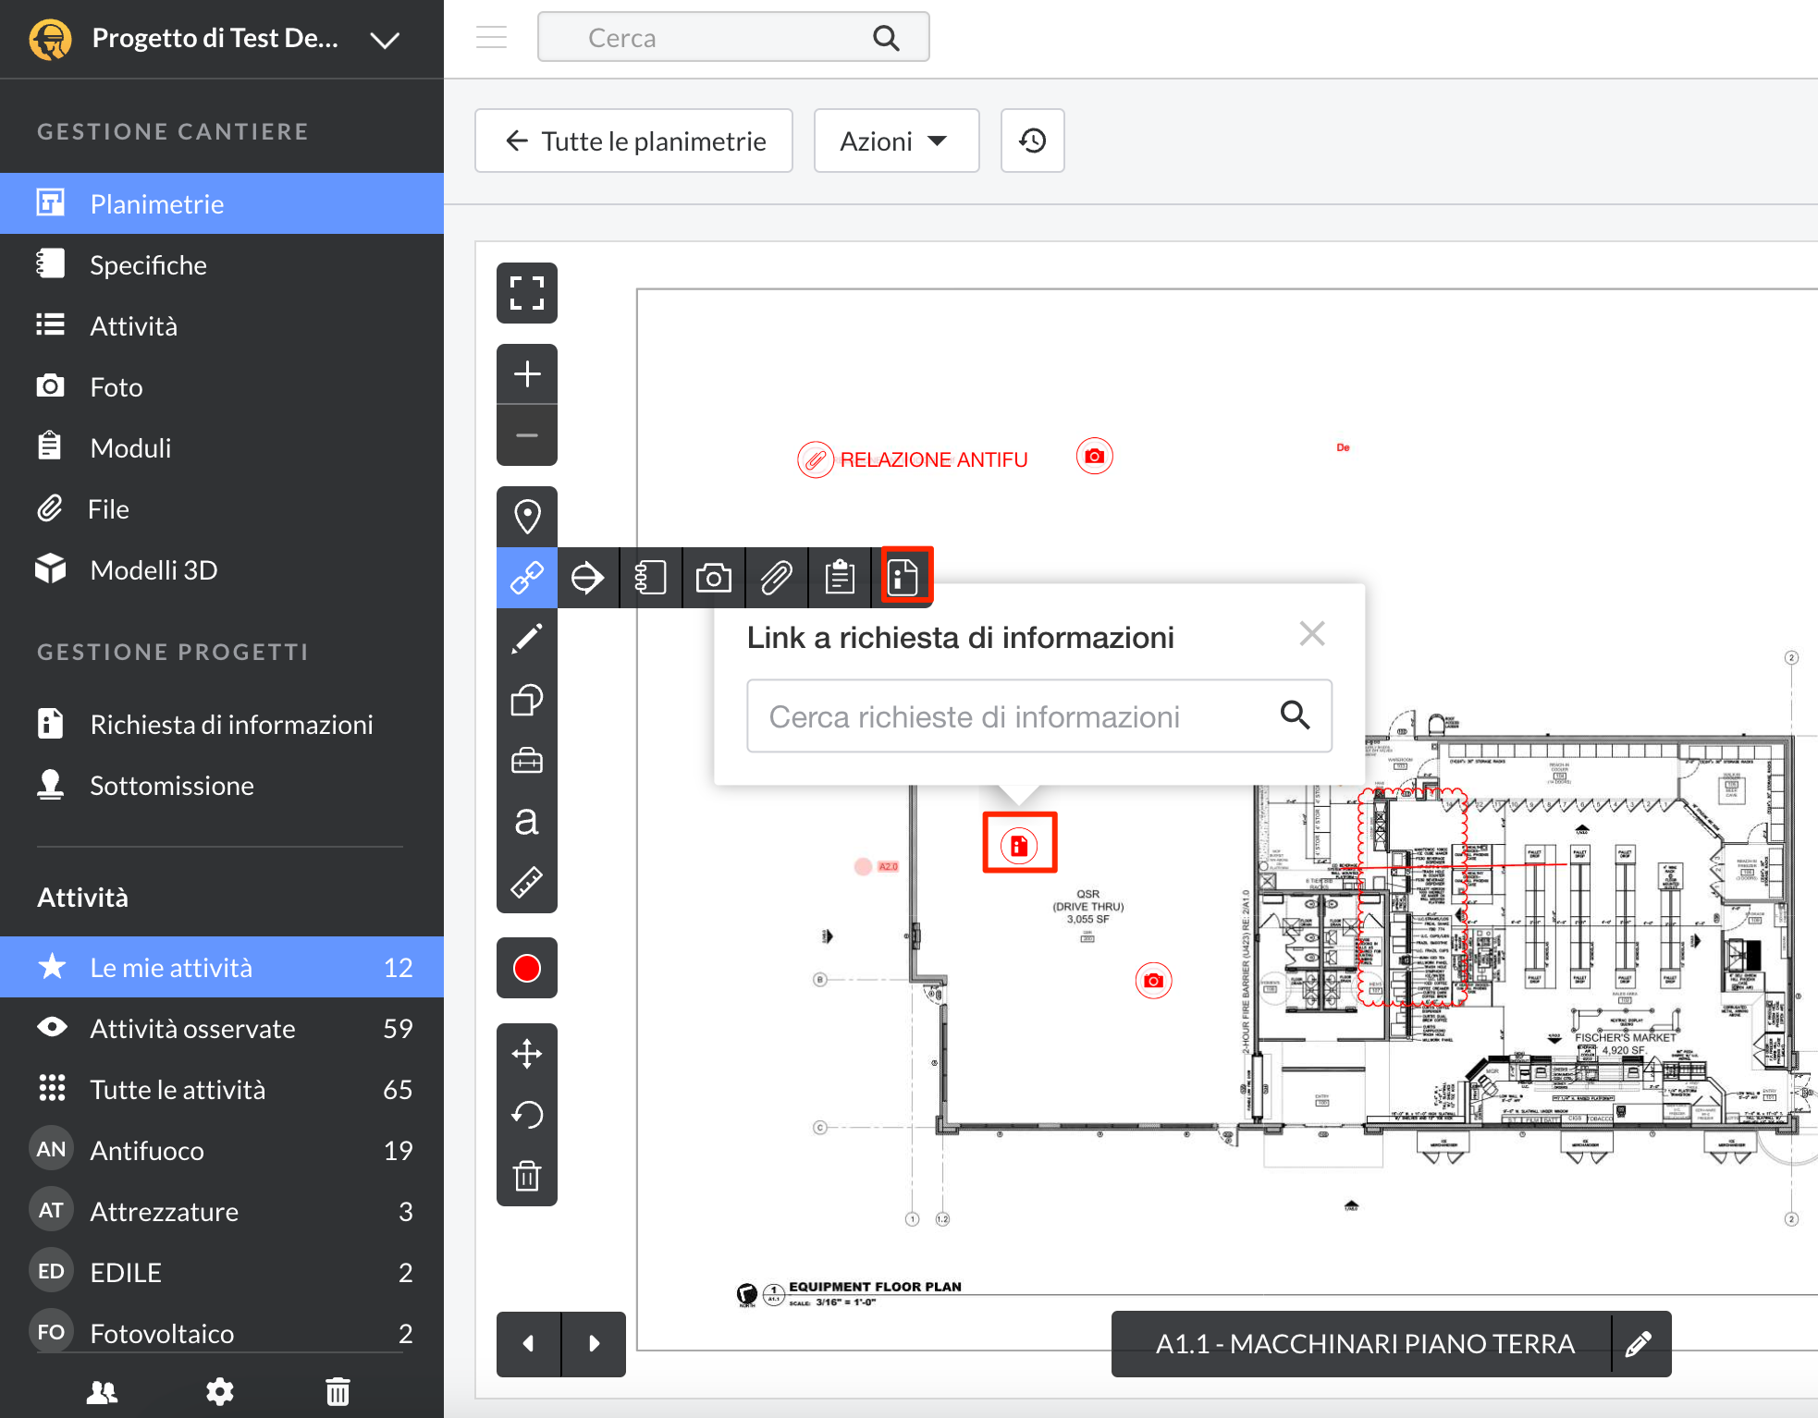The image size is (1818, 1418).
Task: Select Attrezzature category
Action: tap(222, 1211)
